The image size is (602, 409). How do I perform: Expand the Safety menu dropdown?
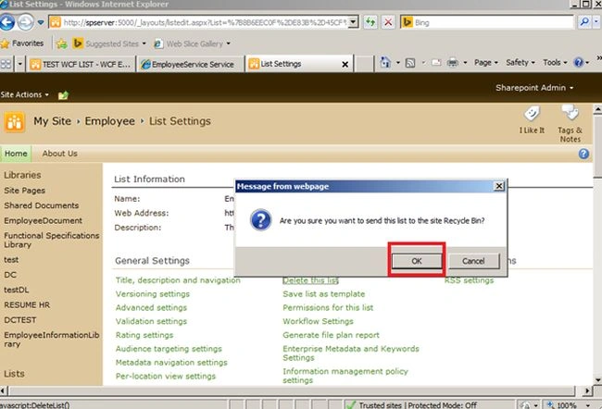point(520,62)
